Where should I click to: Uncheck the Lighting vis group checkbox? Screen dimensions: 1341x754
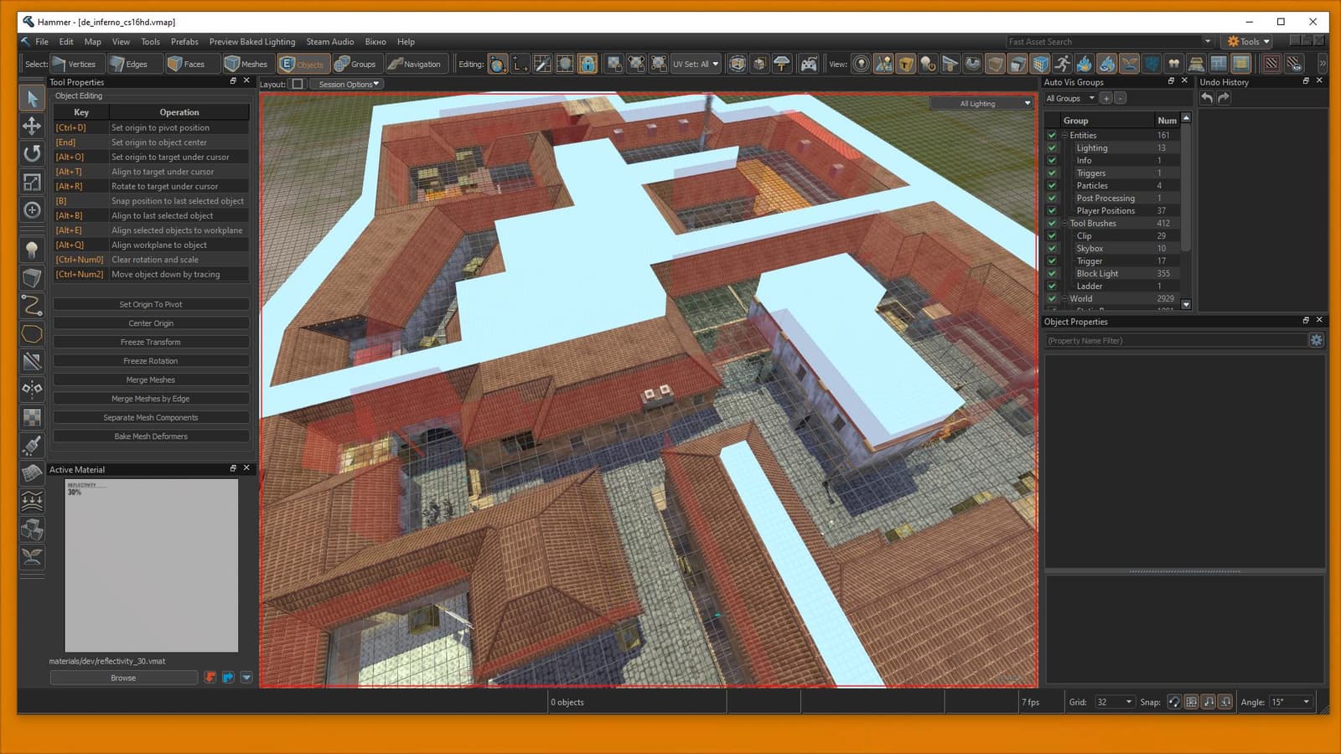point(1052,147)
